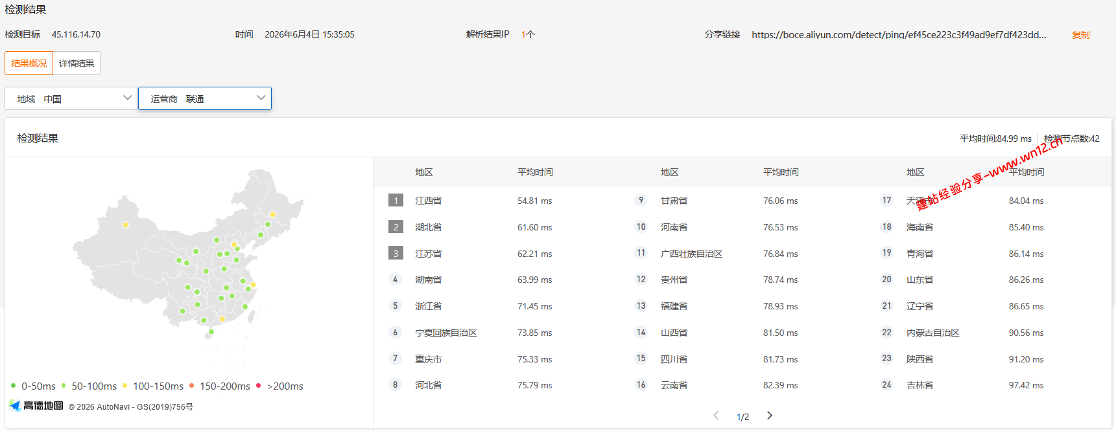Screen dimensions: 1116x433
Task: Click the 云南省 region cell
Action: pyautogui.click(x=674, y=386)
